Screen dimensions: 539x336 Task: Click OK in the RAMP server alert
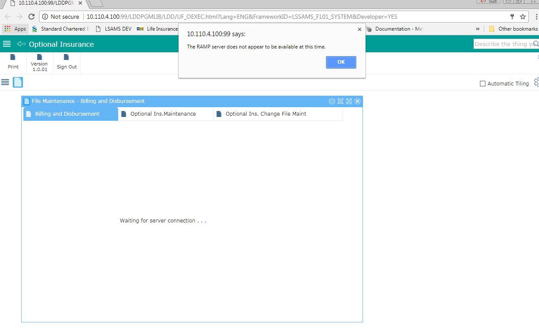pos(341,62)
